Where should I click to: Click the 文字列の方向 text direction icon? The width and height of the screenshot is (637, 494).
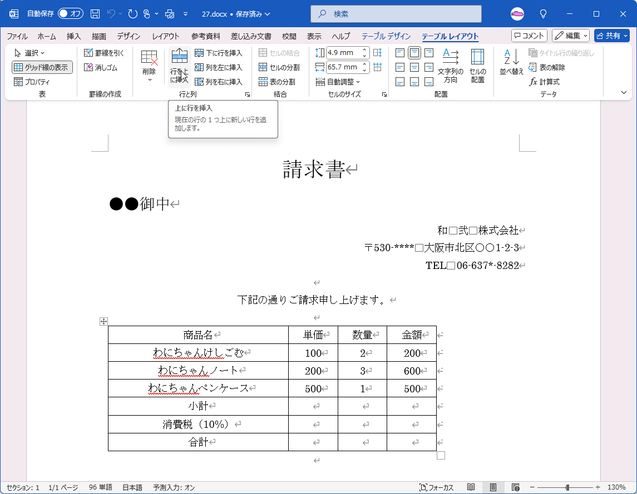point(452,65)
